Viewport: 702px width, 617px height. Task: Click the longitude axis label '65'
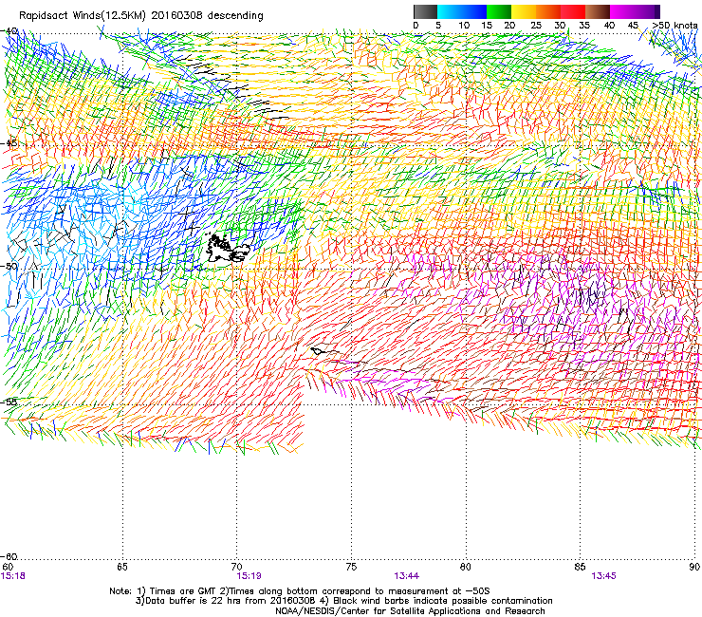[122, 568]
